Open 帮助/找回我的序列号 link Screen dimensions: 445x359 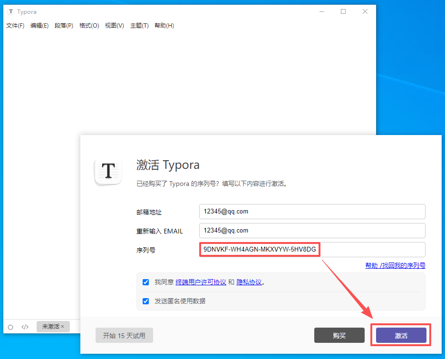coord(396,265)
